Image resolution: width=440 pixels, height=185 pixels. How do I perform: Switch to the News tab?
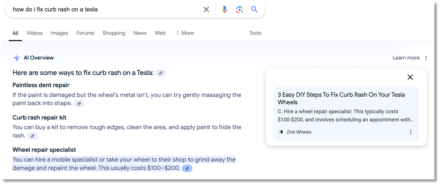(x=140, y=33)
